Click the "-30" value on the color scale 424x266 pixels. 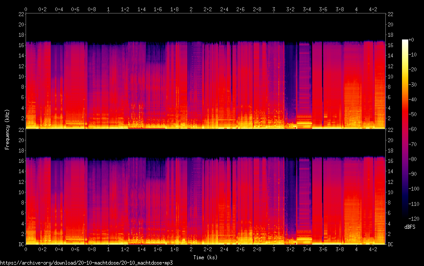tap(413, 84)
